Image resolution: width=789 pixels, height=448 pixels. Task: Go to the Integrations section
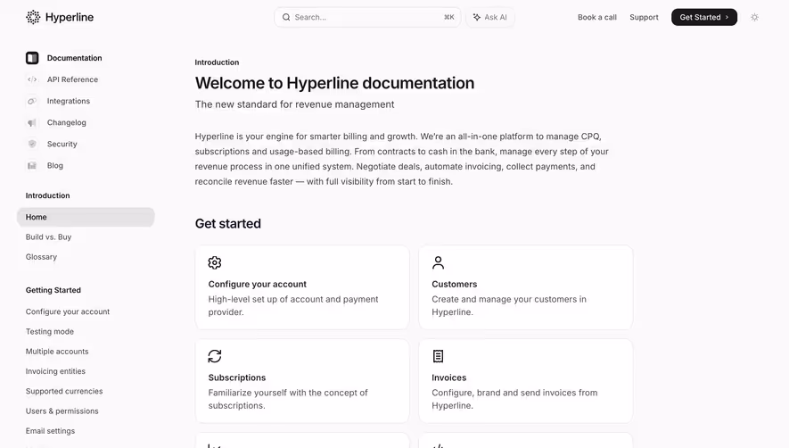click(69, 102)
